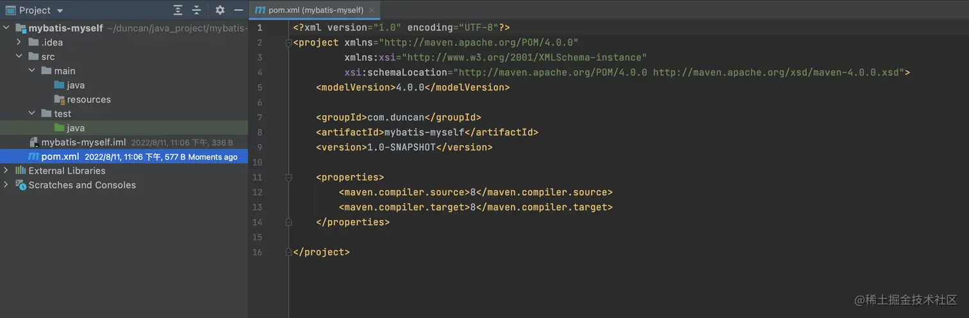Screen dimensions: 969x318
Task: Click the Collapse All icon in Project toolbar
Action: pos(197,10)
